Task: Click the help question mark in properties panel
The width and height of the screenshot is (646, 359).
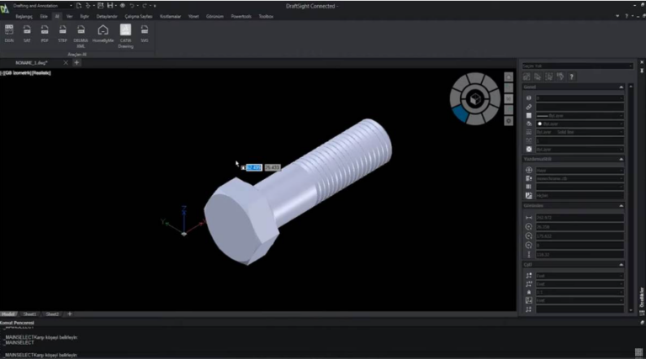Action: click(x=571, y=77)
